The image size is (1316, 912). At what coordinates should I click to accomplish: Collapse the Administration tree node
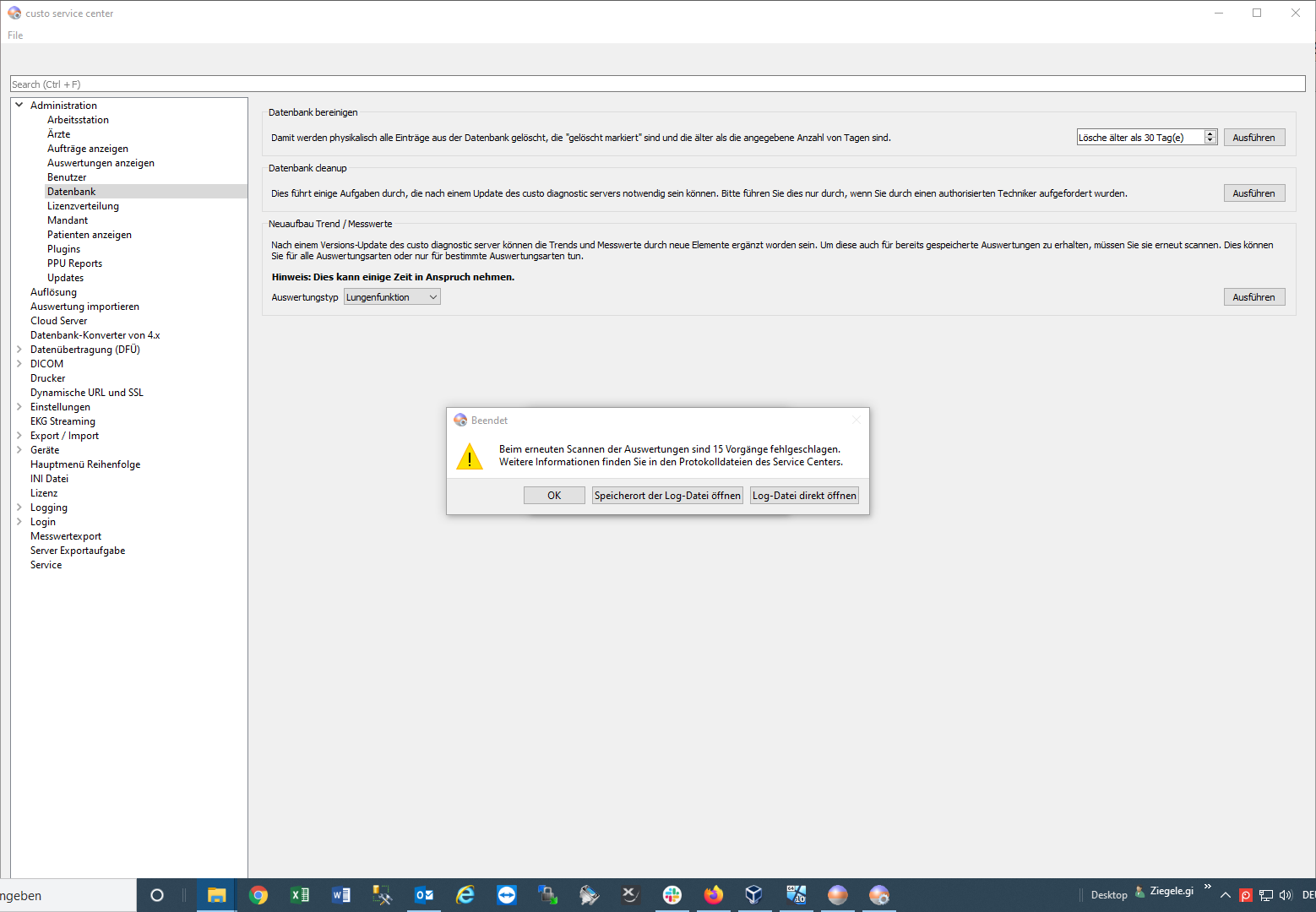19,106
